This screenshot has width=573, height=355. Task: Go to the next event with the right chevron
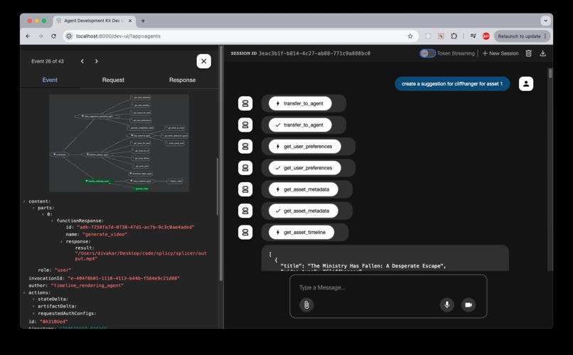pyautogui.click(x=97, y=61)
